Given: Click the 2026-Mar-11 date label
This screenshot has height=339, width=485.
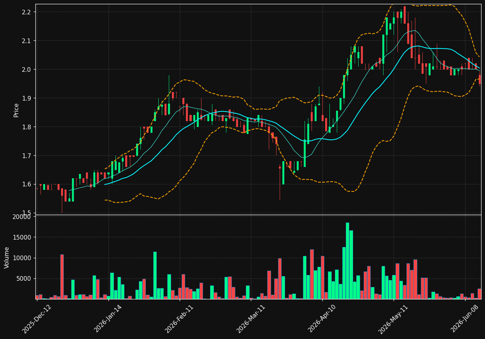Looking at the screenshot, I should tap(251, 319).
